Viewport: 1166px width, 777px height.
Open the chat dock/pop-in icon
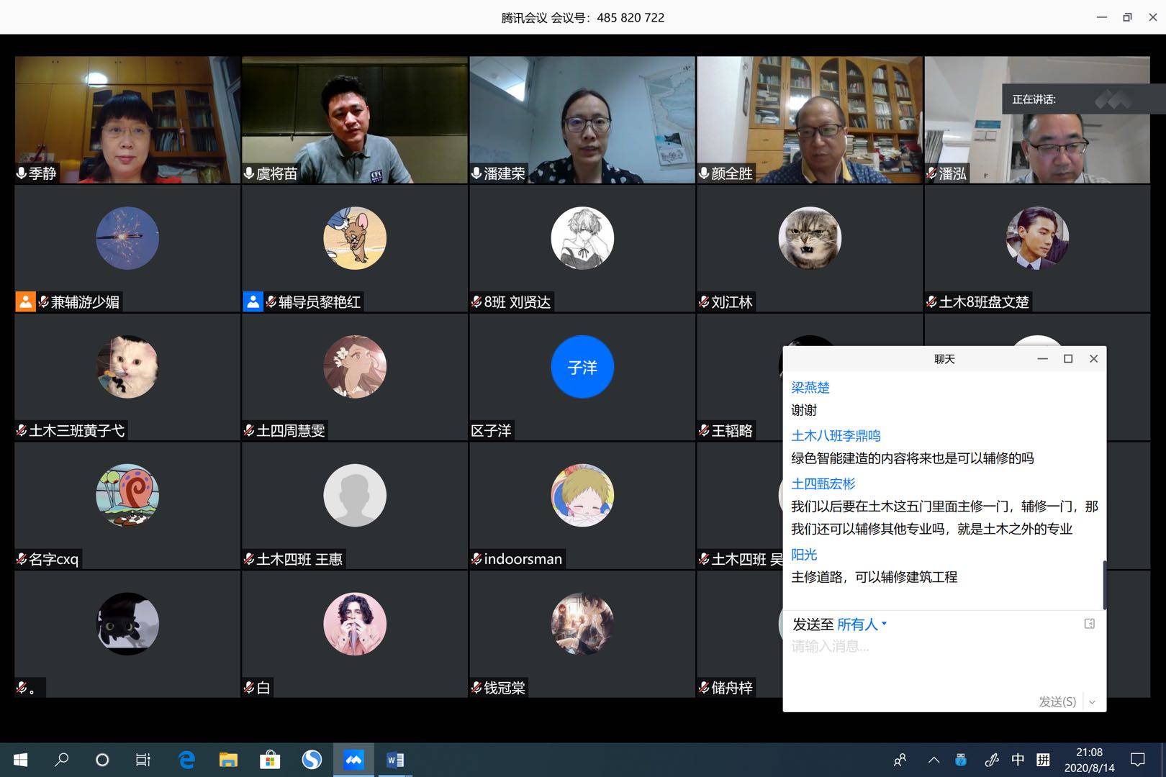(1089, 624)
